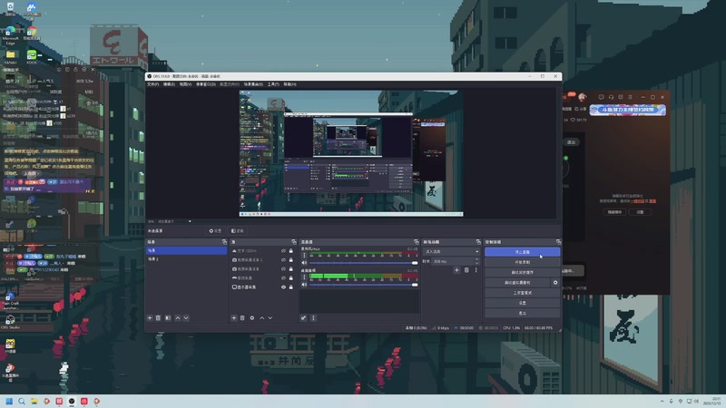
Task: Open 文件(F) menu
Action: (152, 84)
